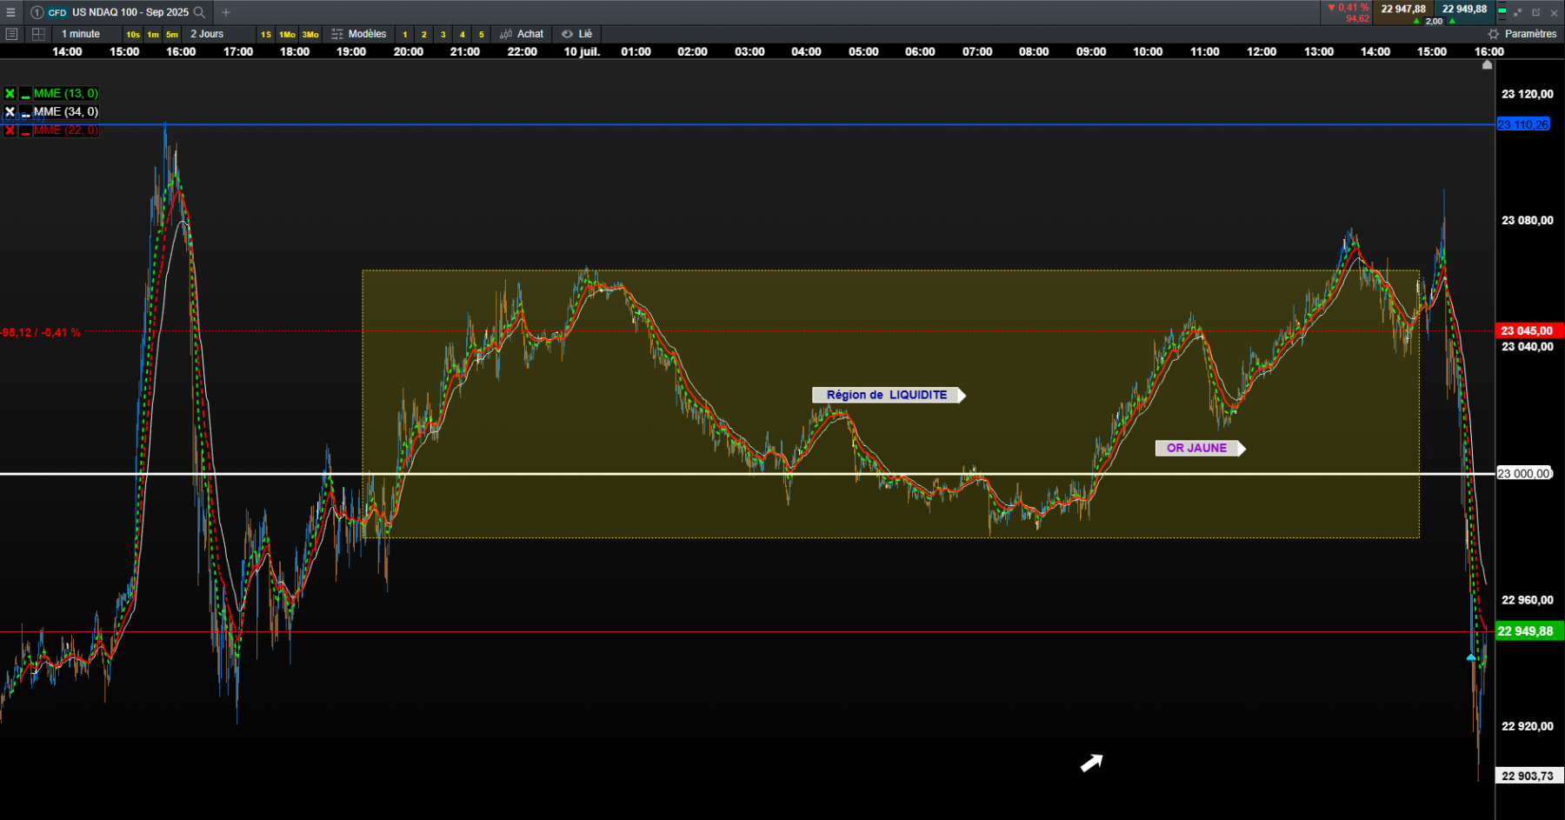1565x820 pixels.
Task: Click the ask price 22 949,88
Action: [x=1464, y=9]
